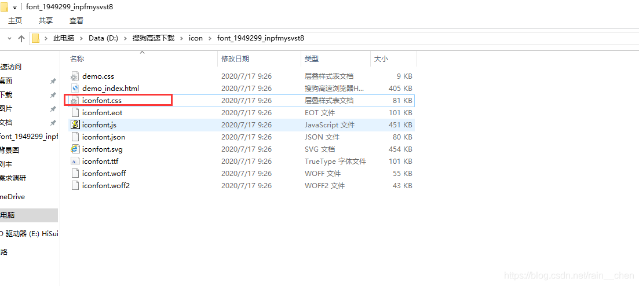
Task: Click the folder icon in the title bar
Action: point(4,6)
